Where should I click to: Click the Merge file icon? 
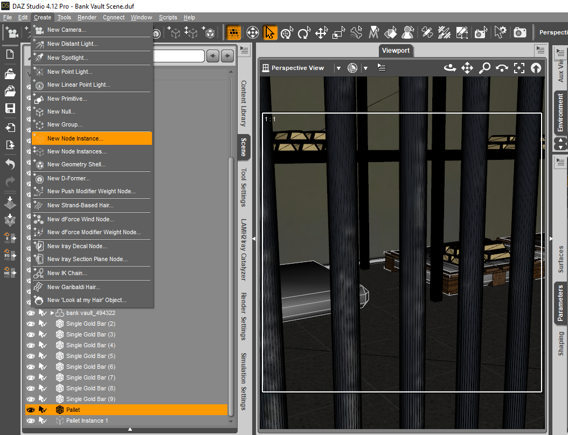click(x=10, y=91)
